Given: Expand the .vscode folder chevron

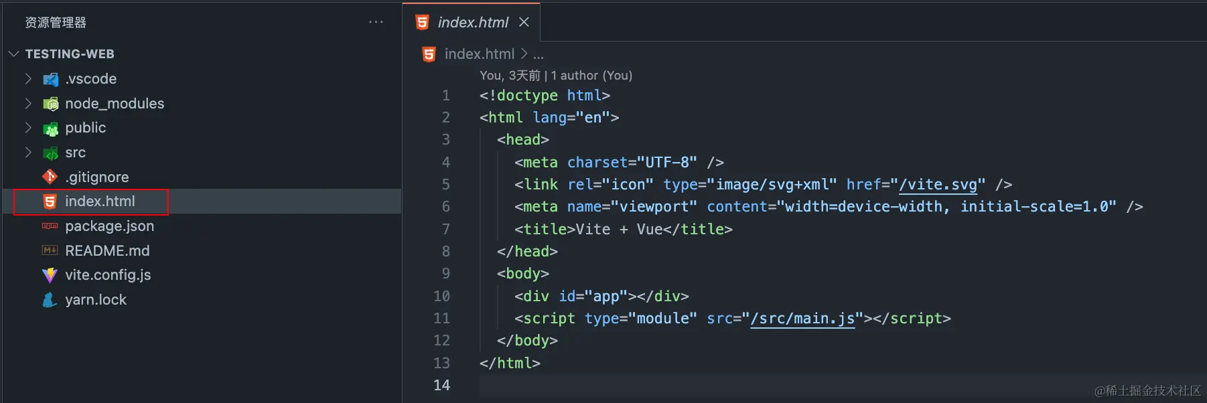Looking at the screenshot, I should point(28,79).
